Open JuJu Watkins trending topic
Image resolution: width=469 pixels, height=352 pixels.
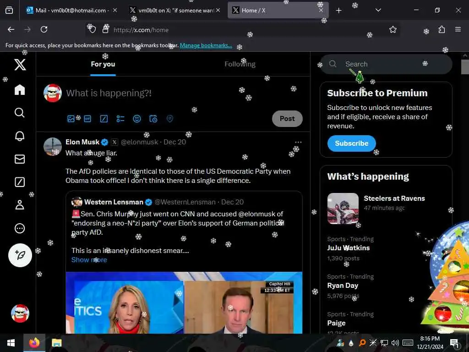(349, 248)
